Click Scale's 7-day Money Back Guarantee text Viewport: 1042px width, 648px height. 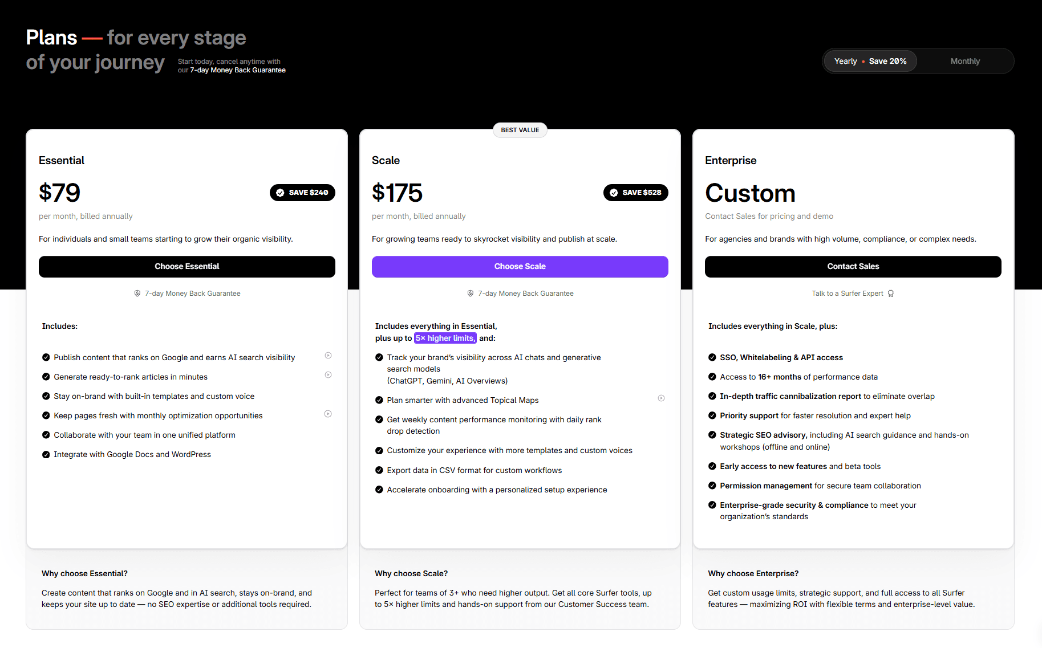pos(526,294)
